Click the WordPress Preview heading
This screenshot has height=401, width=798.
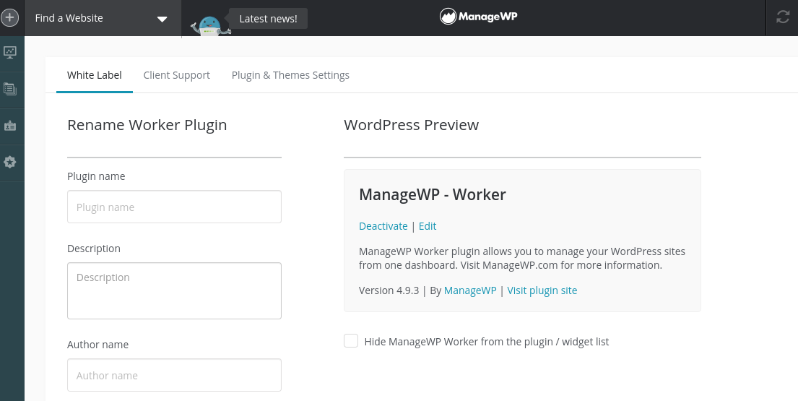(411, 125)
